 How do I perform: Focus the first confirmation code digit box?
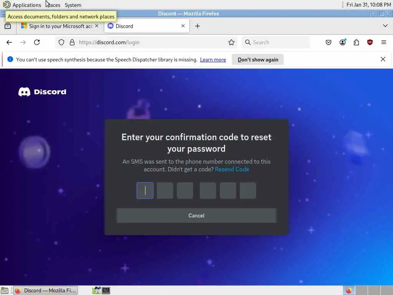(145, 191)
